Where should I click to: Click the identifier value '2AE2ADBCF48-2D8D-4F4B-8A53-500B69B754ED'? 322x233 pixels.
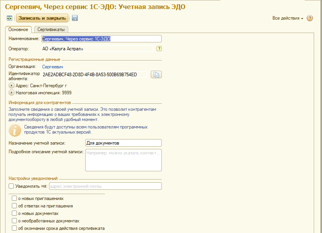coord(90,75)
